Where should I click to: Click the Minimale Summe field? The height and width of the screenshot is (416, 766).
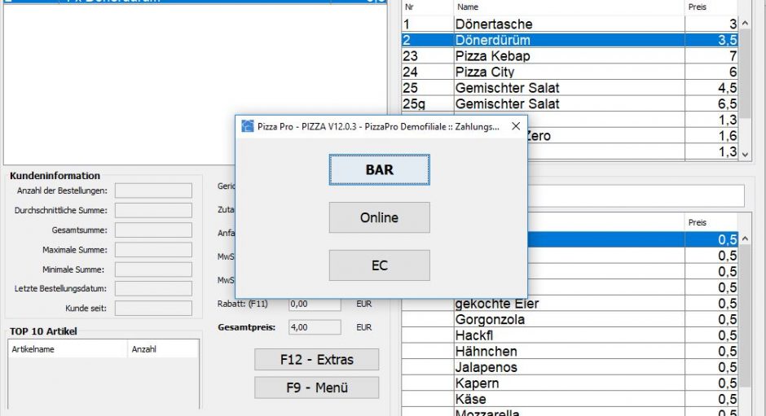pyautogui.click(x=153, y=269)
